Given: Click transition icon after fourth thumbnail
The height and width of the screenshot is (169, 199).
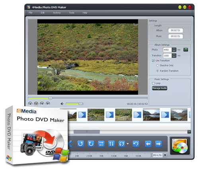Looking at the screenshot, I should [165, 115].
